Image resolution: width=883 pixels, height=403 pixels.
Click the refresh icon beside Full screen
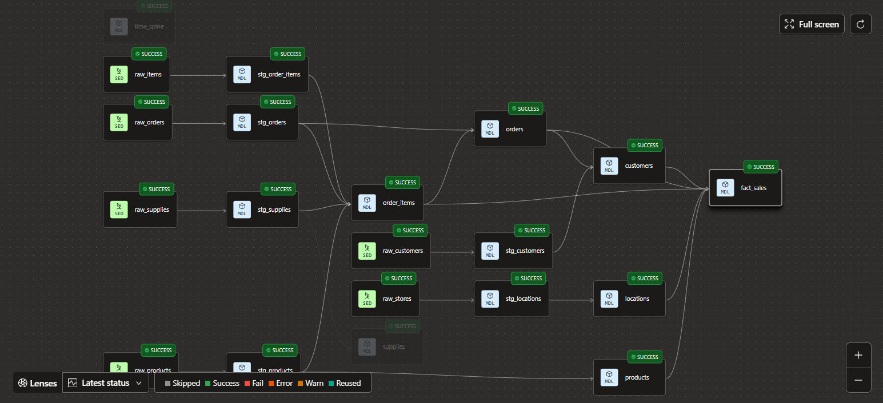(861, 24)
